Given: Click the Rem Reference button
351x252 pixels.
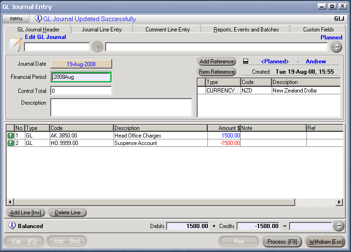Looking at the screenshot, I should [216, 72].
